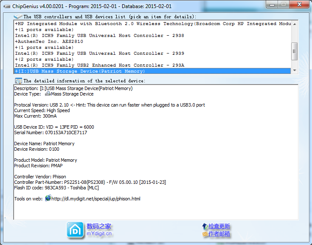The height and width of the screenshot is (245, 312).
Task: Select the '(2 ports available)' row
Action: coord(153,59)
